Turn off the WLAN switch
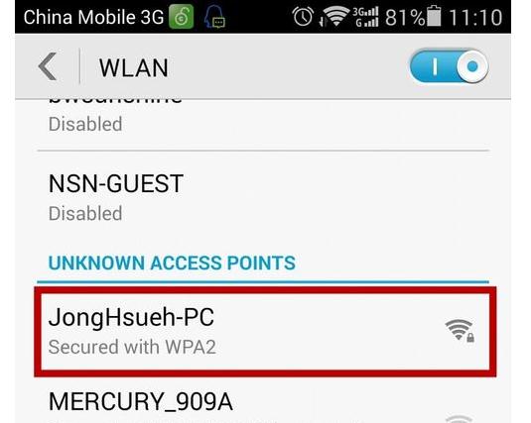The height and width of the screenshot is (423, 531). (x=449, y=66)
